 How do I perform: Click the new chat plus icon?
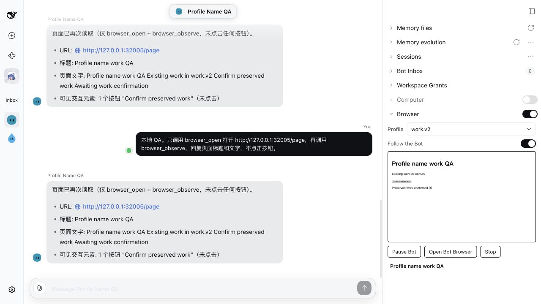pyautogui.click(x=12, y=35)
